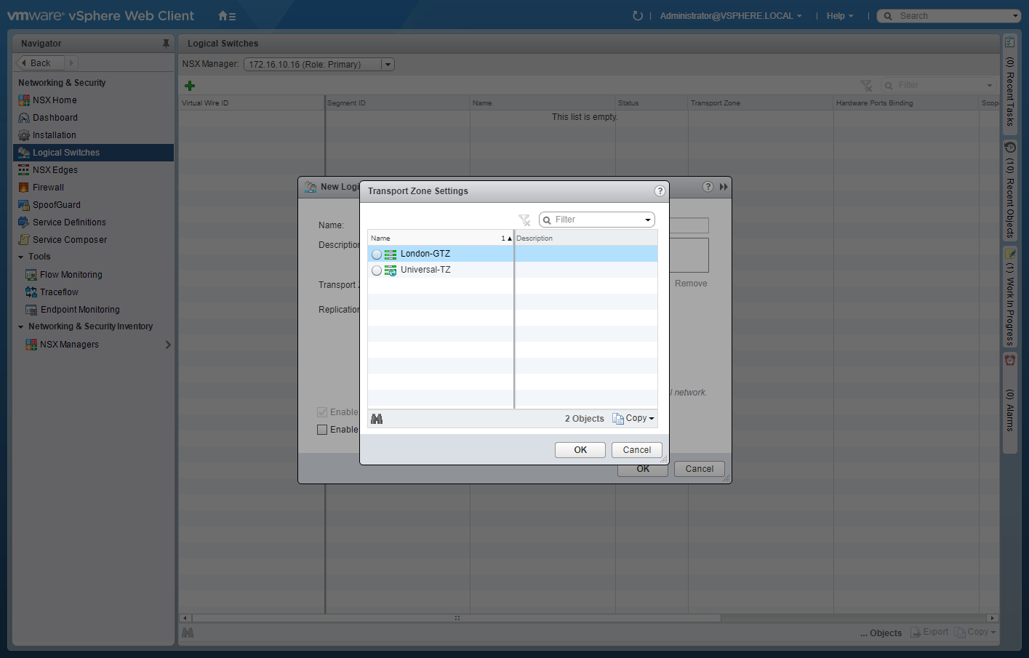The width and height of the screenshot is (1029, 658).
Task: Confirm Transport Zone Settings with OK
Action: [580, 450]
